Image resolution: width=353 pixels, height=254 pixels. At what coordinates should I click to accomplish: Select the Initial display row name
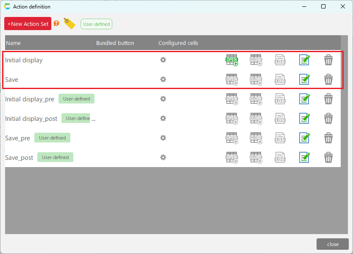(x=24, y=60)
